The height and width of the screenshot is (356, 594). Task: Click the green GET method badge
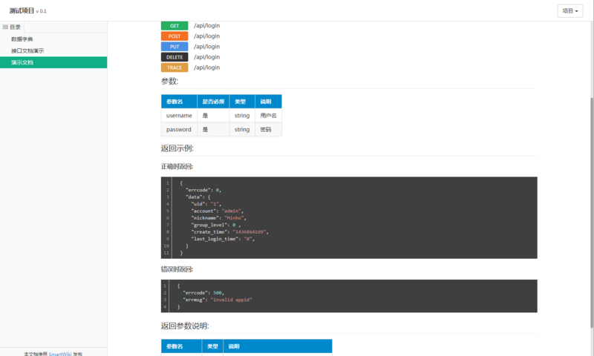coord(174,26)
